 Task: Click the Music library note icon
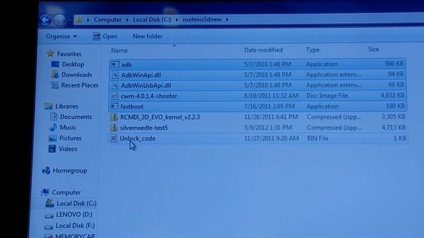click(53, 127)
